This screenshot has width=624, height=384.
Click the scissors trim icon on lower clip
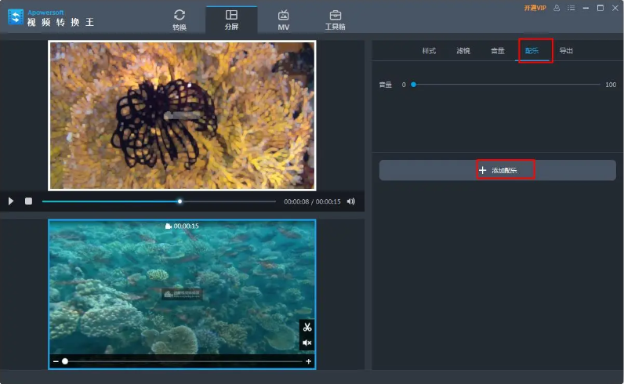coord(307,328)
